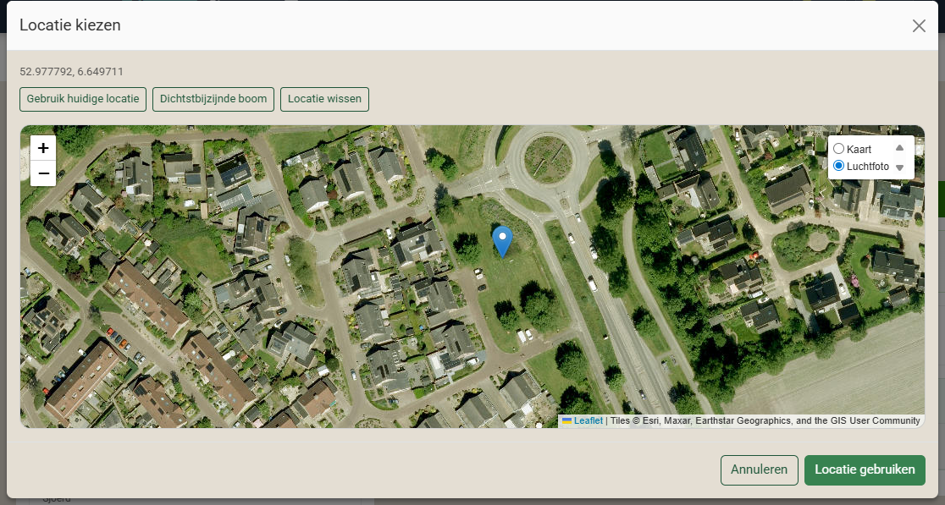Click the Locatie kiezen dialog title
945x505 pixels.
coord(70,25)
